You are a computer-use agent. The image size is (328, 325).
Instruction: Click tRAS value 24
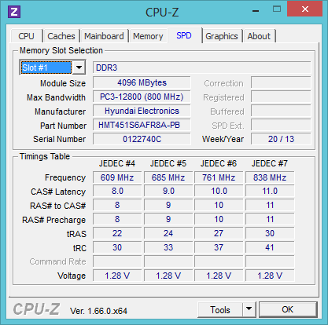click(x=168, y=233)
